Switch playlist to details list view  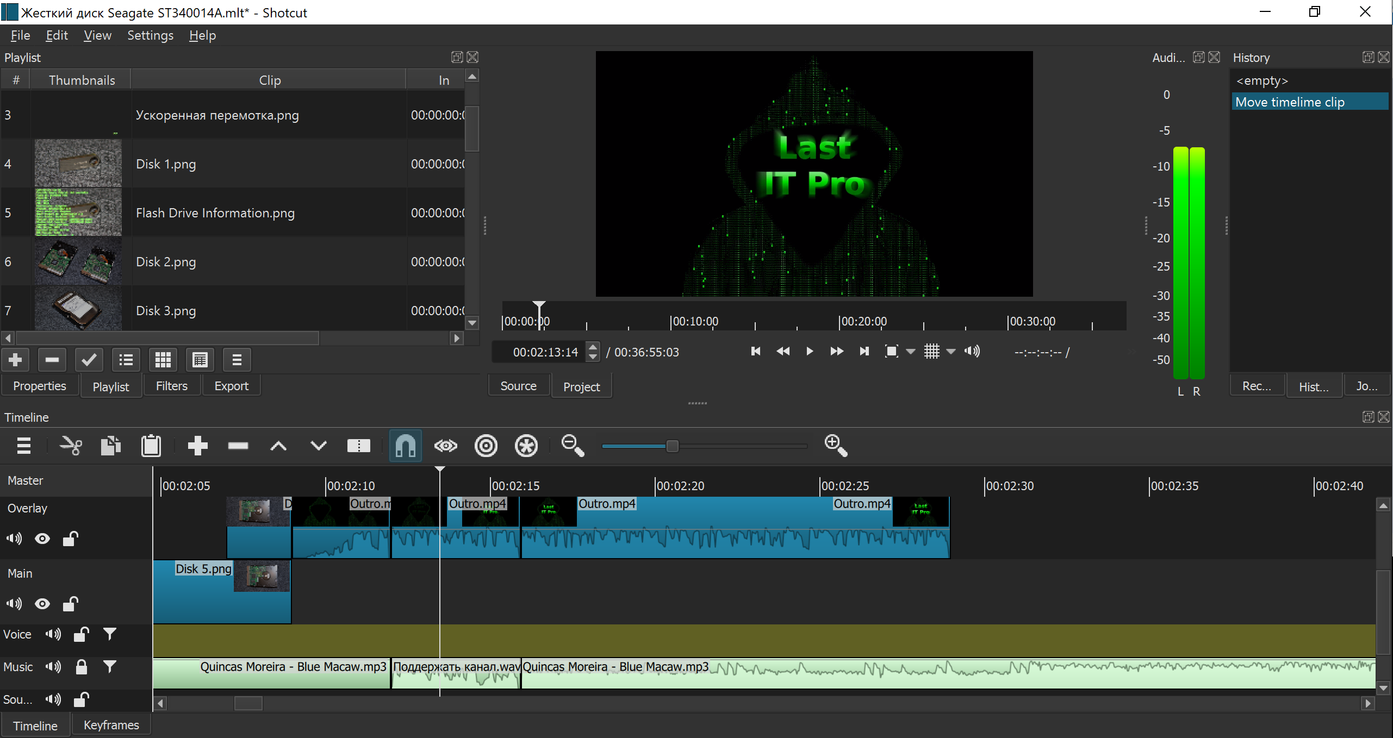coord(126,360)
